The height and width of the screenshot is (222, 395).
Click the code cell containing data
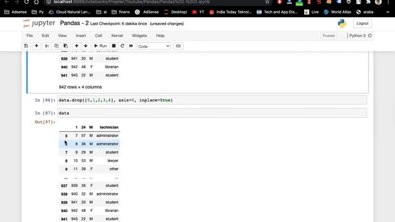tap(212, 113)
